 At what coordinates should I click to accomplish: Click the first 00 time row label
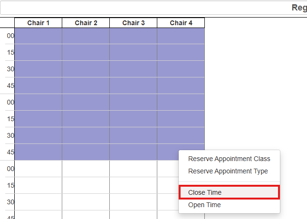coord(10,36)
